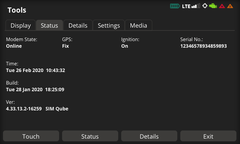Image resolution: width=240 pixels, height=144 pixels.
Task: Switch to the Display tab
Action: pos(21,25)
